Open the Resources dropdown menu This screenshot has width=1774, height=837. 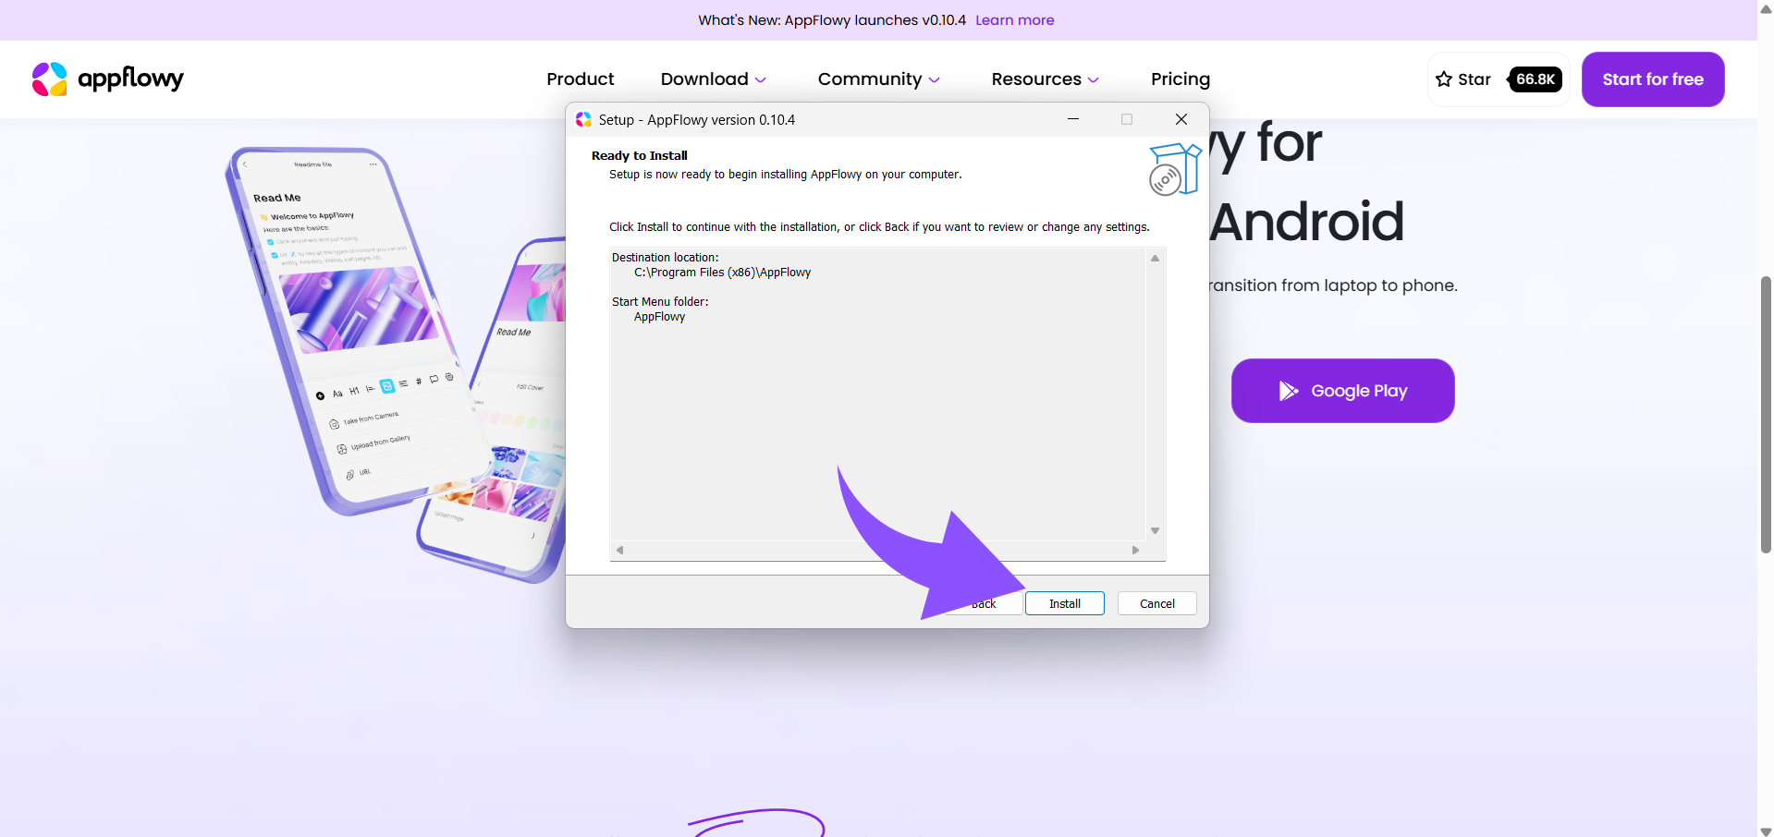point(1045,79)
